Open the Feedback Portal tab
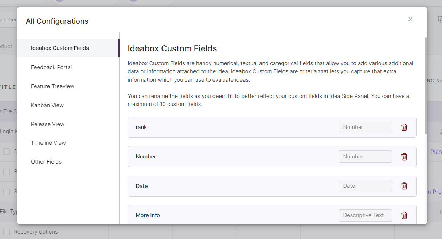The height and width of the screenshot is (239, 442). pyautogui.click(x=51, y=67)
